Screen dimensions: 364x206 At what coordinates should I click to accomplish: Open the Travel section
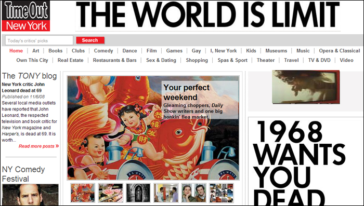pyautogui.click(x=291, y=60)
